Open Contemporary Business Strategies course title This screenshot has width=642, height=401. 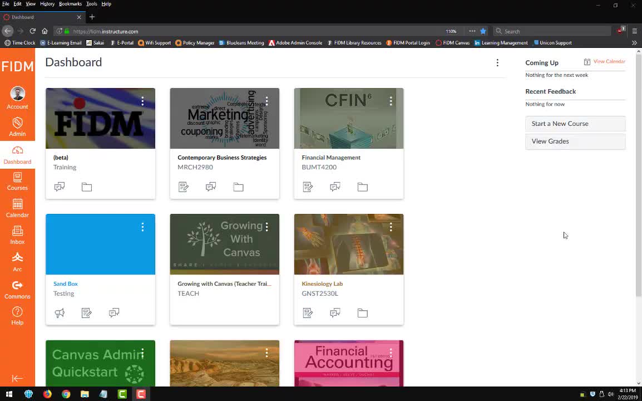click(x=222, y=158)
